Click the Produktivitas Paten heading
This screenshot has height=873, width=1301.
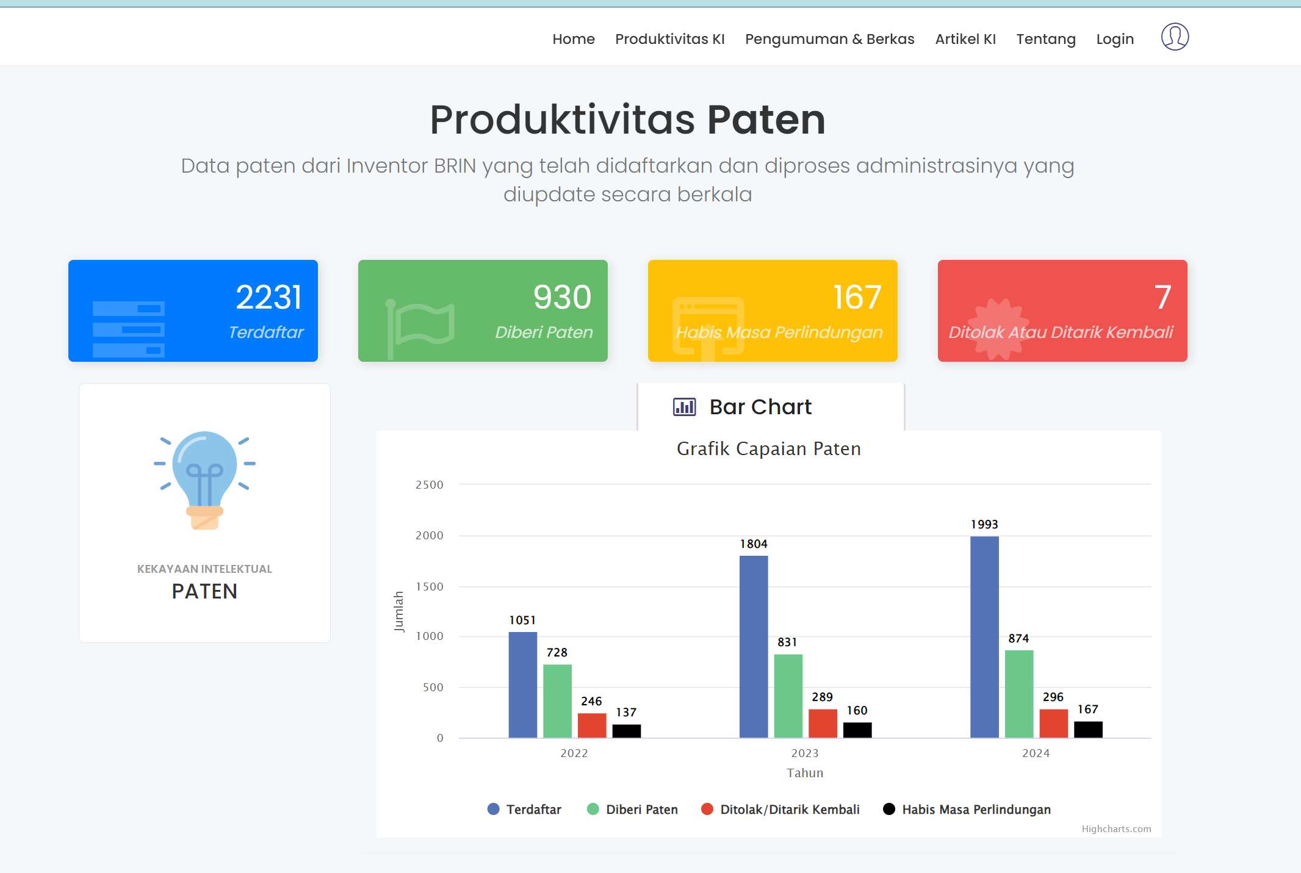click(x=627, y=119)
